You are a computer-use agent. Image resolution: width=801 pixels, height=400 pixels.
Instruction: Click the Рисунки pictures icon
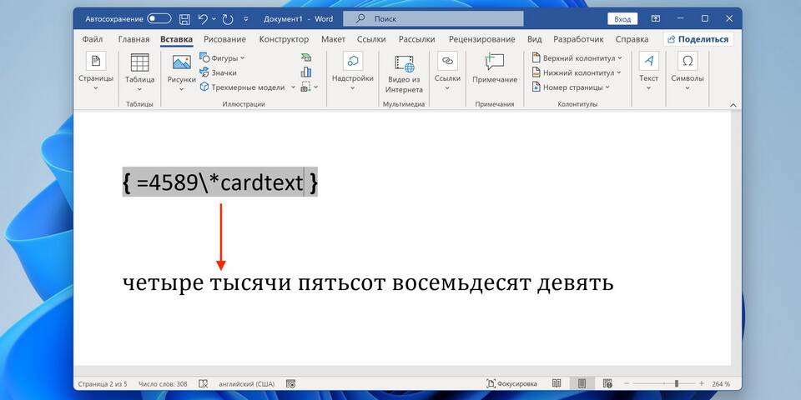181,62
